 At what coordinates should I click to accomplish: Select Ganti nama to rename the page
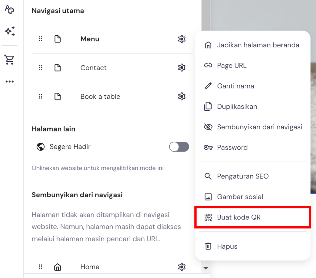coord(236,86)
